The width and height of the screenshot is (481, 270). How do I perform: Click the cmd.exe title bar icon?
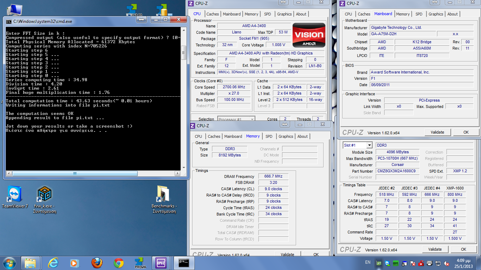pyautogui.click(x=8, y=21)
